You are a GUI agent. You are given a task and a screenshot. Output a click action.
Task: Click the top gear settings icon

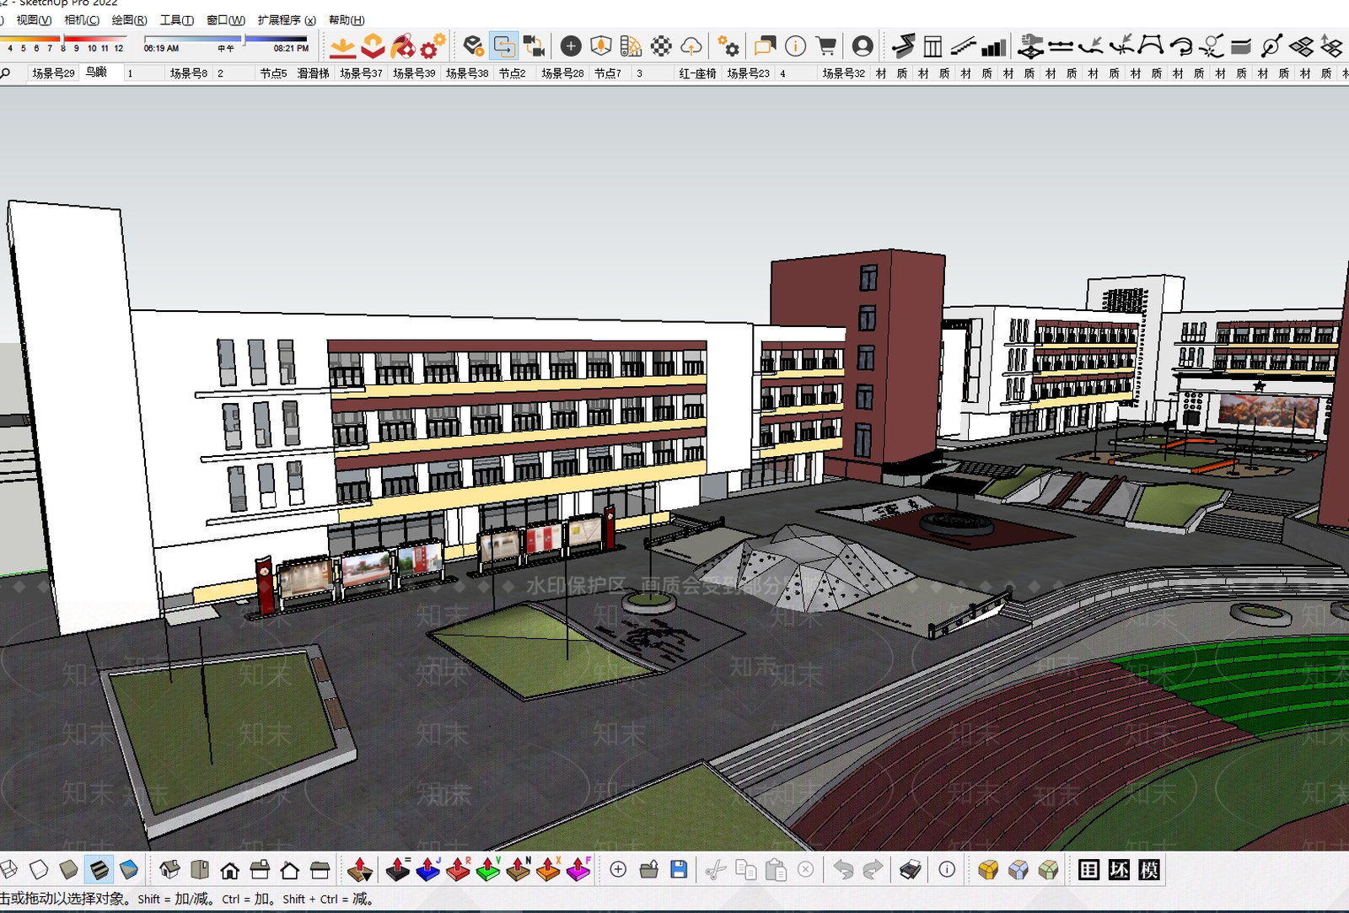pyautogui.click(x=728, y=46)
